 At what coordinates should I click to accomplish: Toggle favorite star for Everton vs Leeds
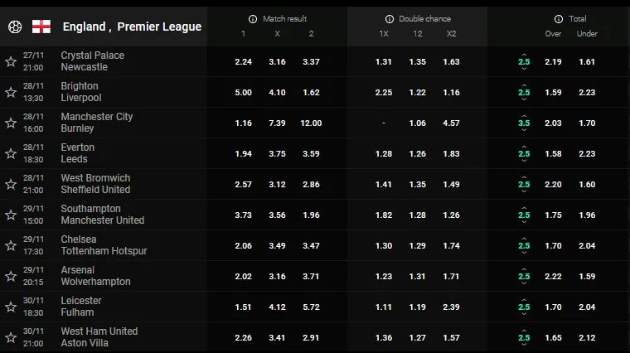click(11, 153)
